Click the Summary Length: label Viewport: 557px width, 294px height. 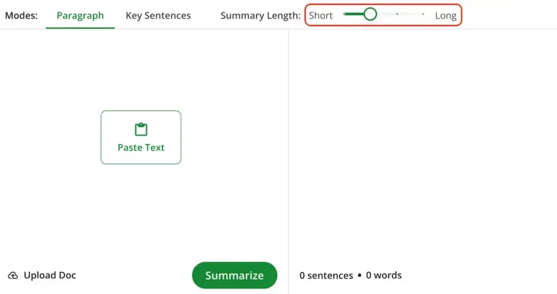pyautogui.click(x=260, y=15)
